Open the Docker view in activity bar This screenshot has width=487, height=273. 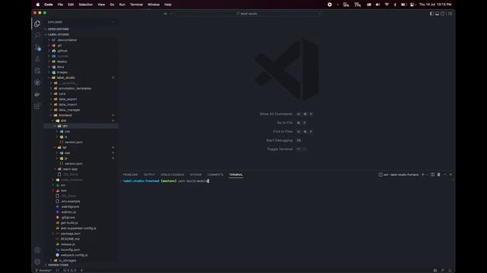click(37, 94)
